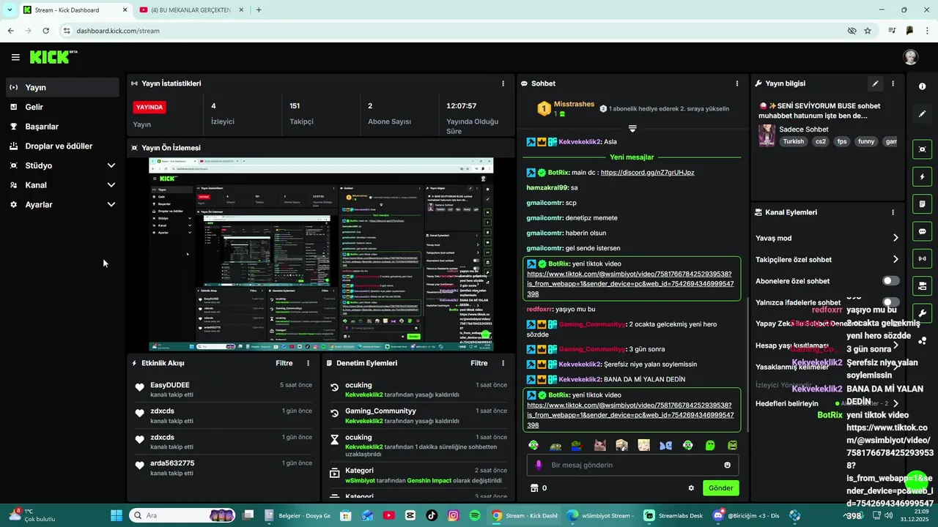
Task: Open Kanal Eylemleri panel options menu
Action: click(x=893, y=212)
